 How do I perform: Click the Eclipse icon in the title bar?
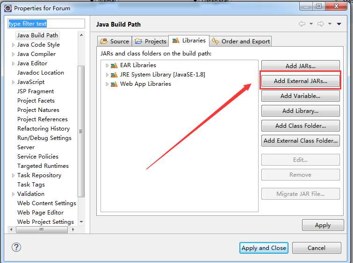pyautogui.click(x=7, y=8)
